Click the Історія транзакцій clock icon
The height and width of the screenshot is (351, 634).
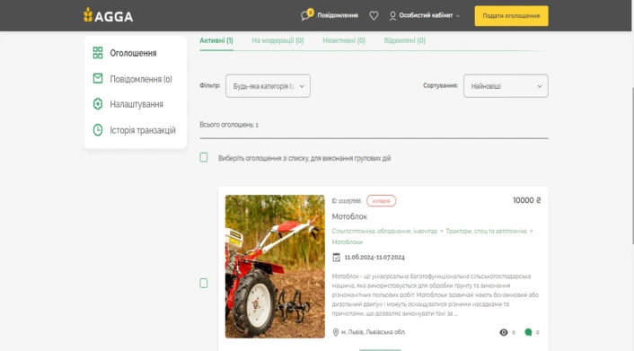pyautogui.click(x=98, y=130)
